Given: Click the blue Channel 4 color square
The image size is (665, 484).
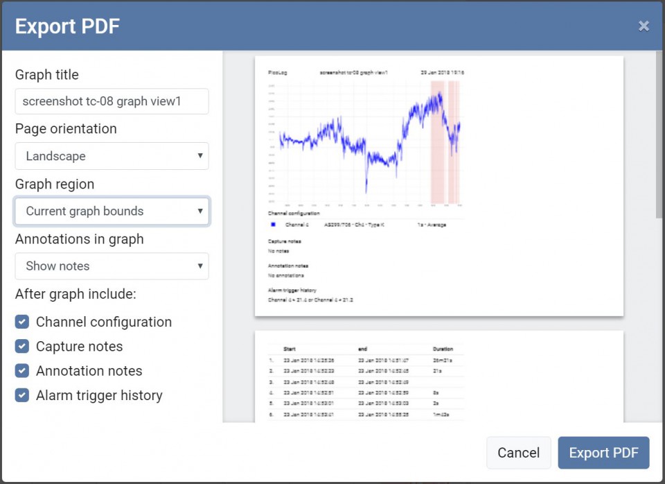Looking at the screenshot, I should (274, 225).
